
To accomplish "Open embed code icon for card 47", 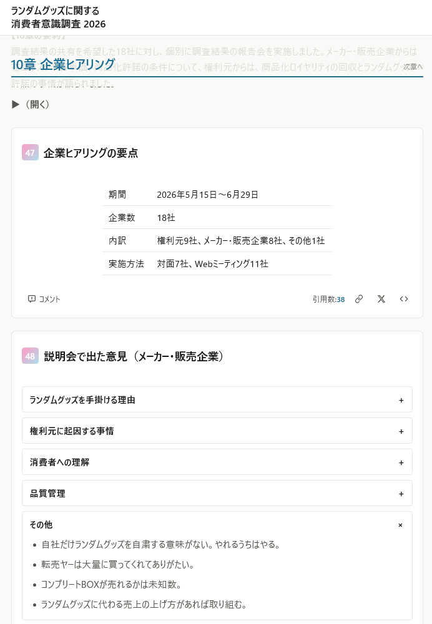I will [x=404, y=299].
